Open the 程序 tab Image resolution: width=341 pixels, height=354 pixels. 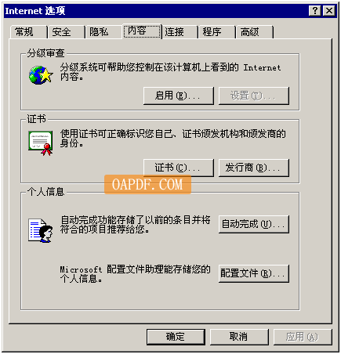(x=216, y=32)
